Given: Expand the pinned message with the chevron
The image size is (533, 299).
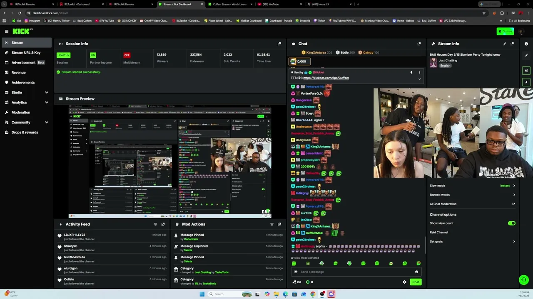Looking at the screenshot, I should pyautogui.click(x=419, y=78).
